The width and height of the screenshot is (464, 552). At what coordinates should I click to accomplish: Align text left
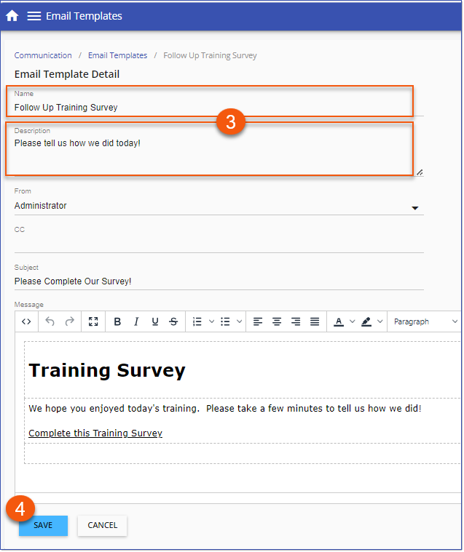pyautogui.click(x=258, y=321)
